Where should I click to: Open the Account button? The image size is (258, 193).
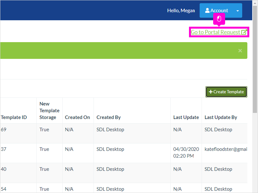221,11
